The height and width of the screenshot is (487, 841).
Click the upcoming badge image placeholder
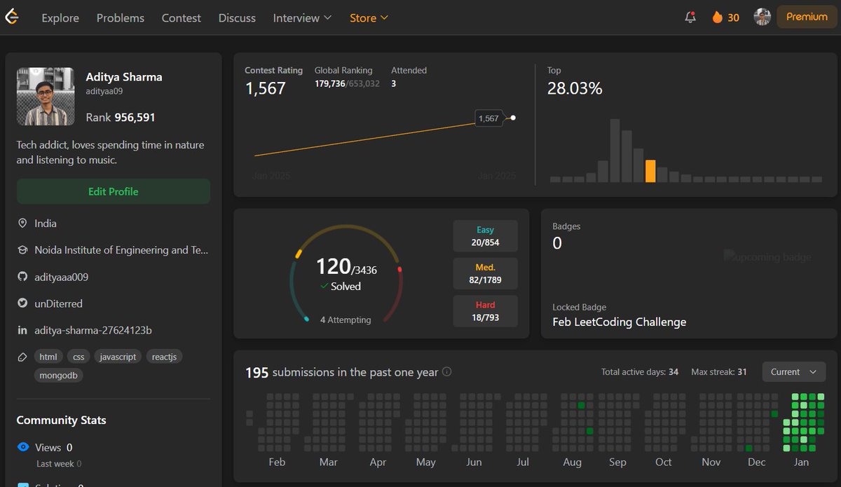coord(767,257)
